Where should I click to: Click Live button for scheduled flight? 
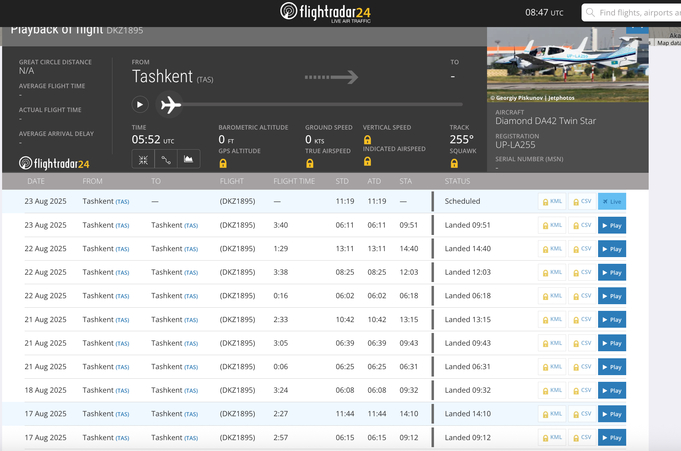pyautogui.click(x=612, y=202)
